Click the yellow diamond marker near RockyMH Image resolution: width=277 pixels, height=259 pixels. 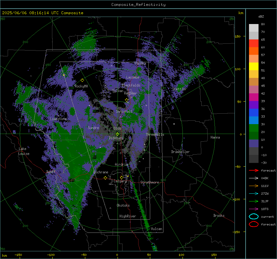pos(82,80)
